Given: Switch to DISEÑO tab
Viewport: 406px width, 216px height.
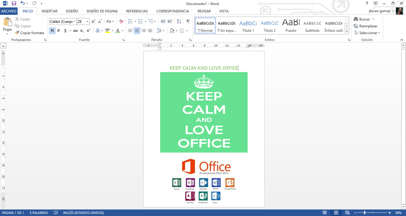Looking at the screenshot, I should [72, 11].
